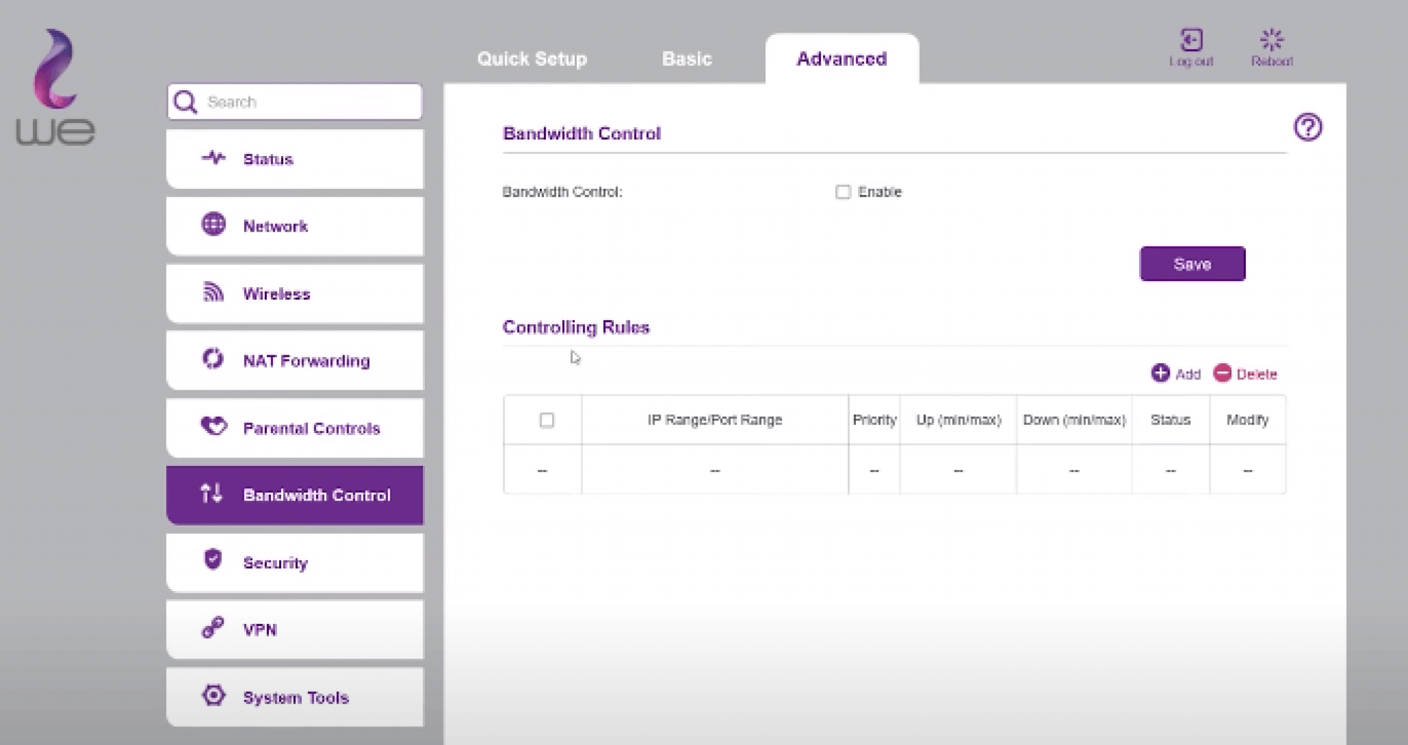Image resolution: width=1408 pixels, height=745 pixels.
Task: Click the System Tools gear icon
Action: [213, 695]
